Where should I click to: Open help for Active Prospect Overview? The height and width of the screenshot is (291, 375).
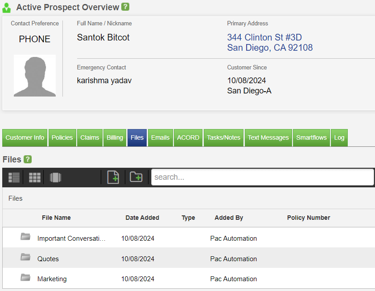(126, 7)
